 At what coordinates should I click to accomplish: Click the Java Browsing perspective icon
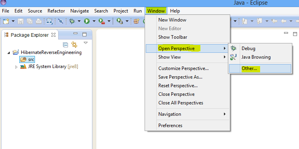click(233, 57)
